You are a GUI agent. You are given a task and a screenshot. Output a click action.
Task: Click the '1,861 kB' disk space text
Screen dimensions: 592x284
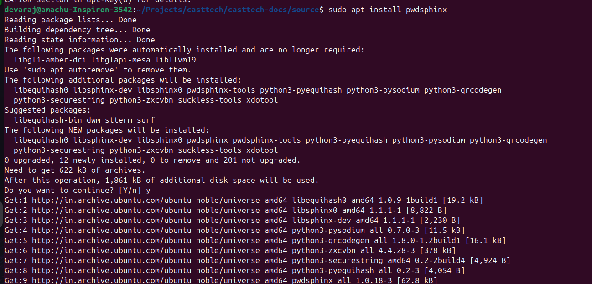pyautogui.click(x=123, y=181)
